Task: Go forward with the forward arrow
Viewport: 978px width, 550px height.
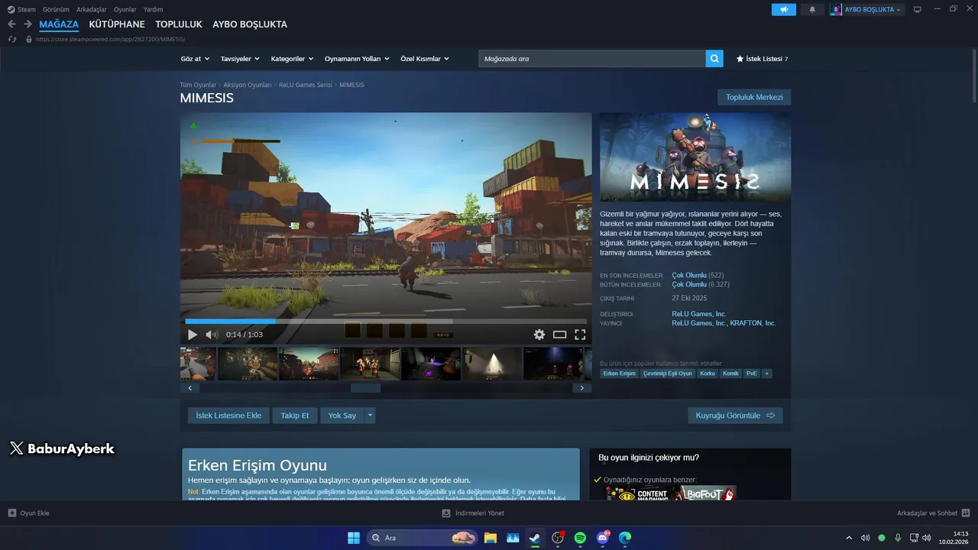Action: click(28, 24)
